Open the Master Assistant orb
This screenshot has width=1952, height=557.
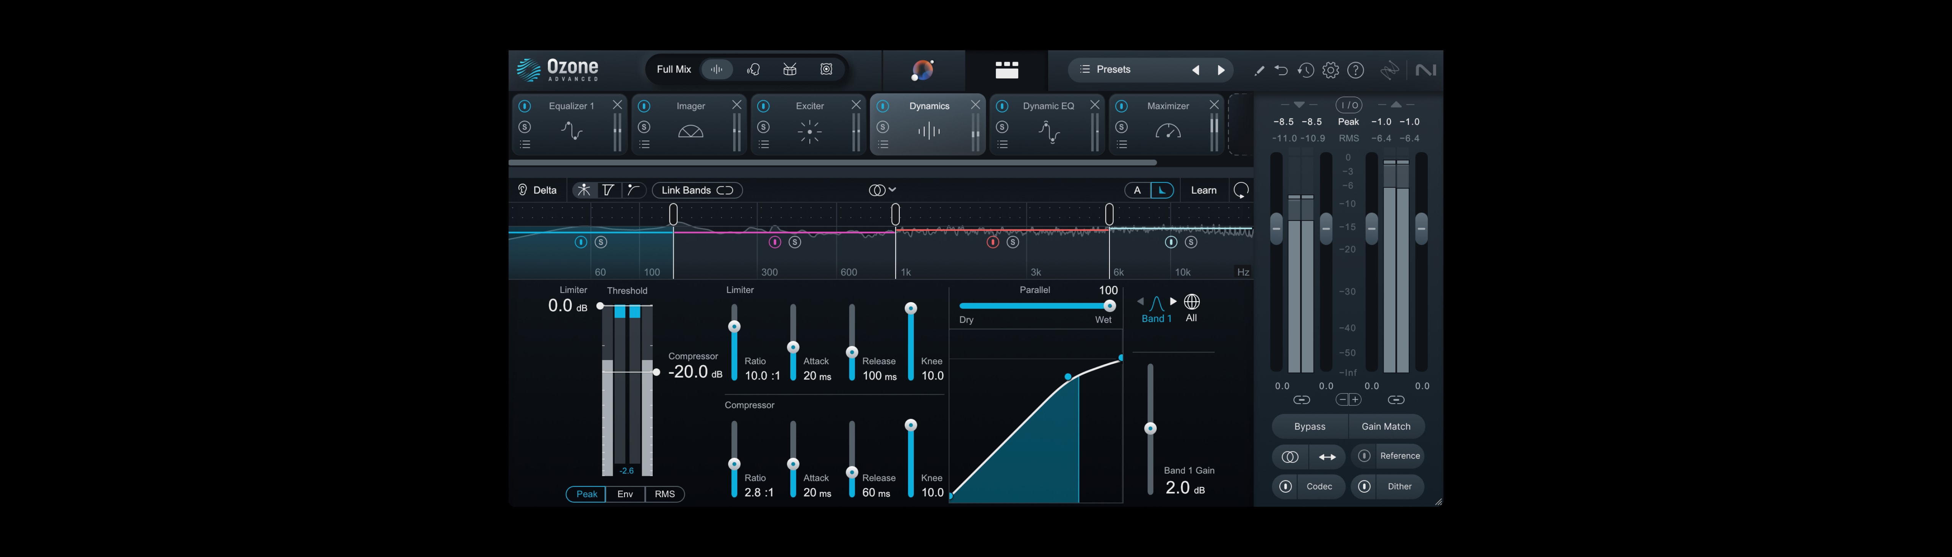click(x=922, y=70)
